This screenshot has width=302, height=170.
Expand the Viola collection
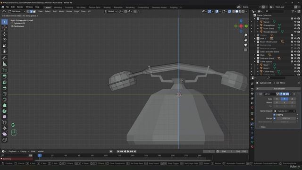tap(255, 55)
